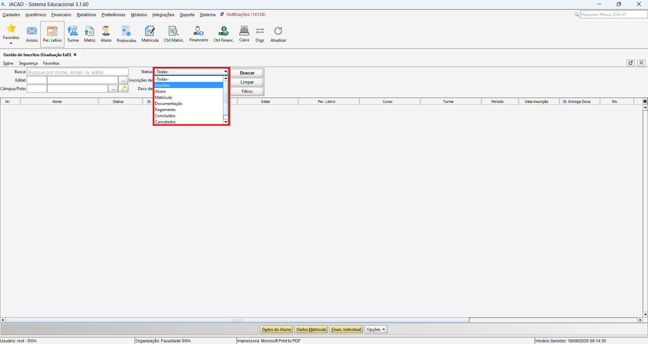Image resolution: width=648 pixels, height=344 pixels.
Task: Open the Orgs switch icon
Action: click(260, 31)
